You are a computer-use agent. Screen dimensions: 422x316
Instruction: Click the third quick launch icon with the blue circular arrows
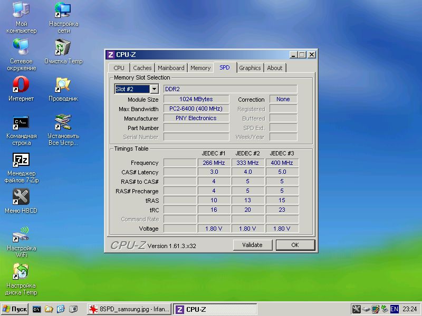(x=61, y=309)
